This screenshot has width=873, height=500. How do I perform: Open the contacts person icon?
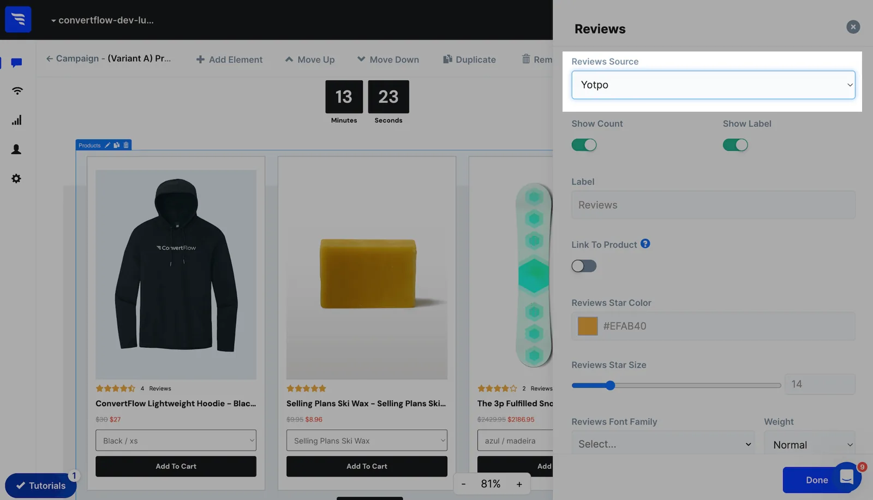16,150
